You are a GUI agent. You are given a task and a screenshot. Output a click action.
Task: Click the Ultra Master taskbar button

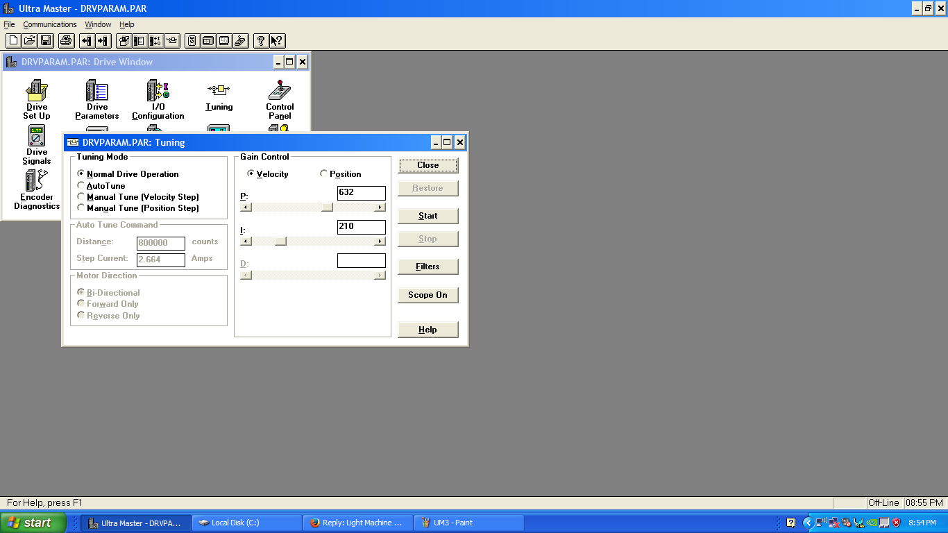(135, 523)
